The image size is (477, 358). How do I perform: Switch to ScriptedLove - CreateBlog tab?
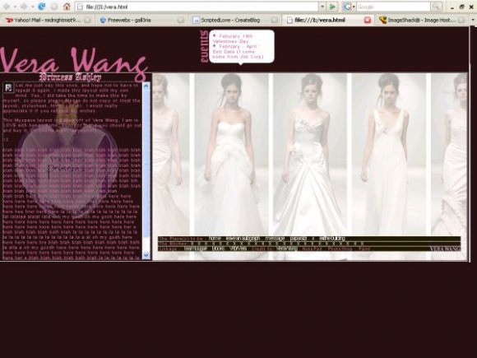click(234, 20)
